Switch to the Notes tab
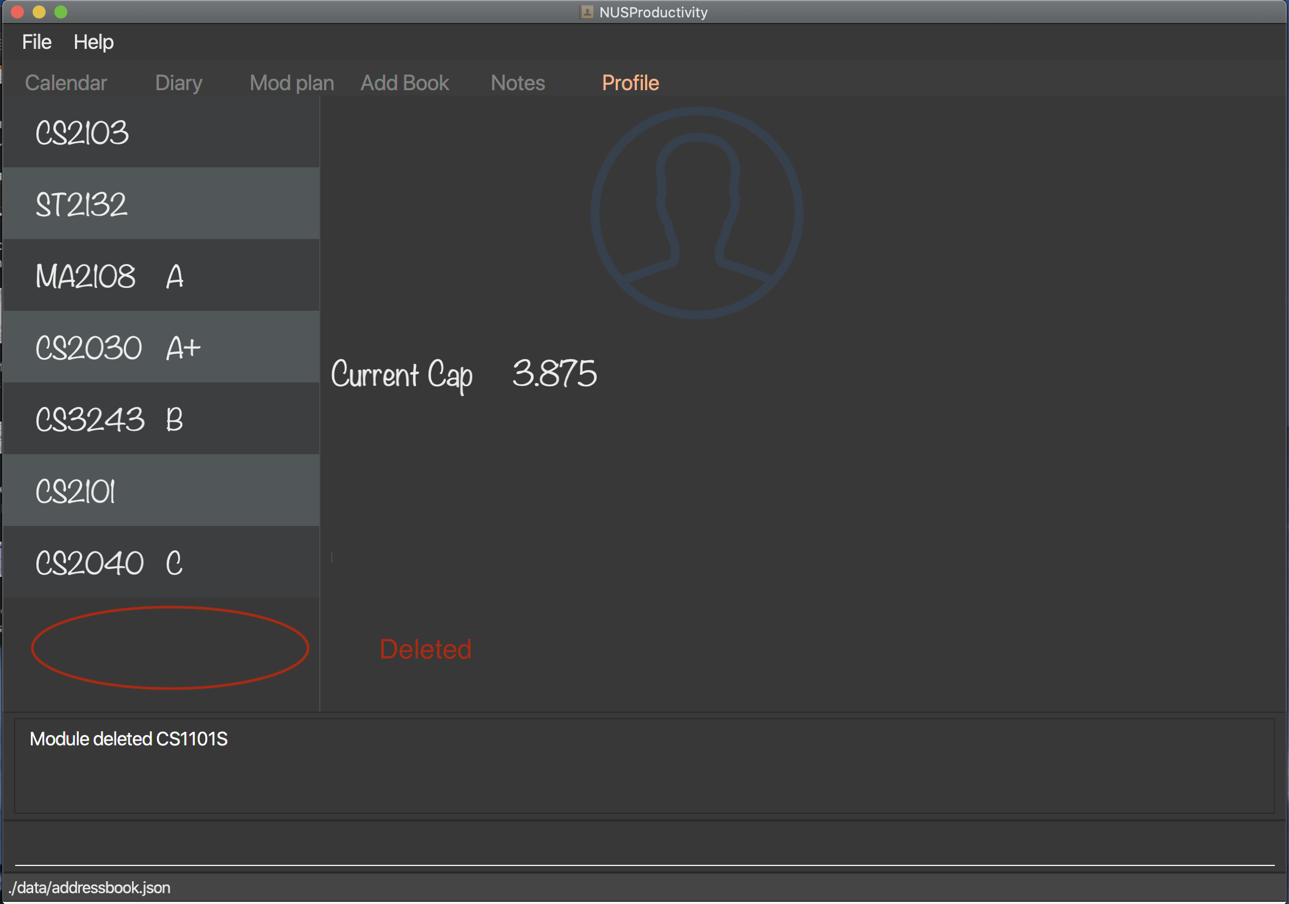Viewport: 1289px width, 904px height. [517, 83]
